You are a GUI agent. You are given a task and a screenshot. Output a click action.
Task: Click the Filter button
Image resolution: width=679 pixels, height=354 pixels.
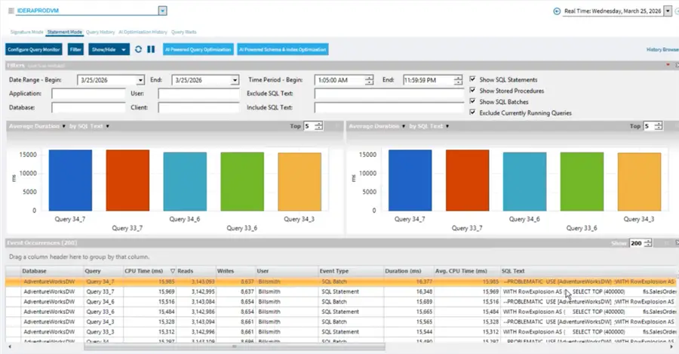coord(75,49)
